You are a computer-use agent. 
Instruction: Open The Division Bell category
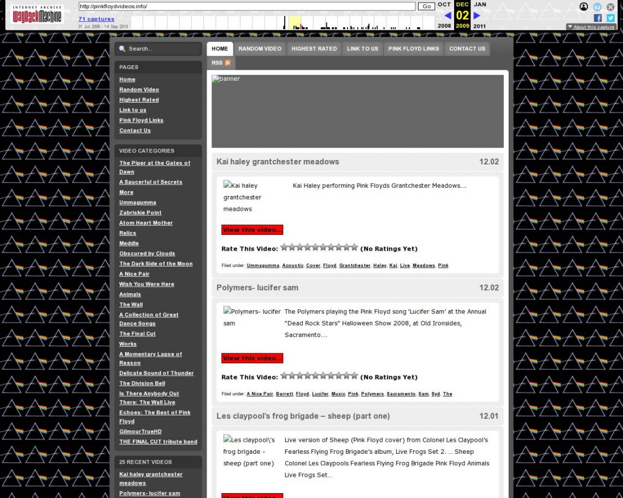point(142,383)
